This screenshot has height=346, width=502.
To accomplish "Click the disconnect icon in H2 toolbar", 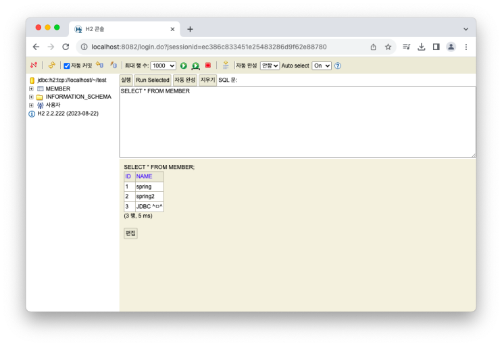I will pos(33,66).
